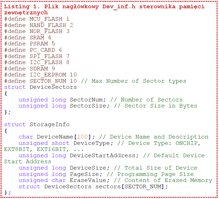The image size is (219, 199).
Task: Click the I2C_EEPROM macro name
Action: (x=48, y=75)
